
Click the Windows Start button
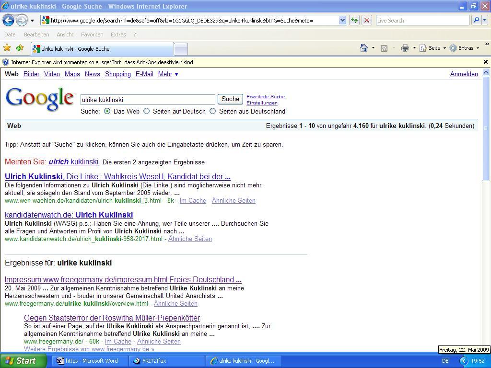pyautogui.click(x=23, y=361)
